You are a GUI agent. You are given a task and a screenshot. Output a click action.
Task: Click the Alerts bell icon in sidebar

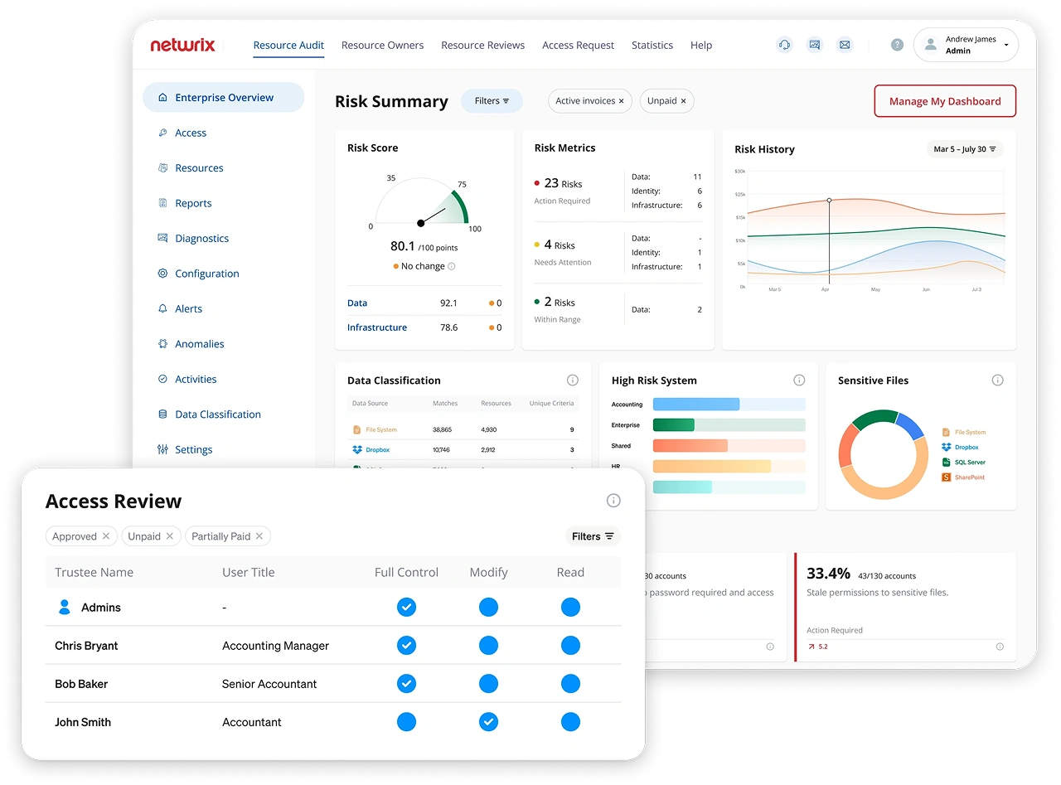click(x=162, y=308)
